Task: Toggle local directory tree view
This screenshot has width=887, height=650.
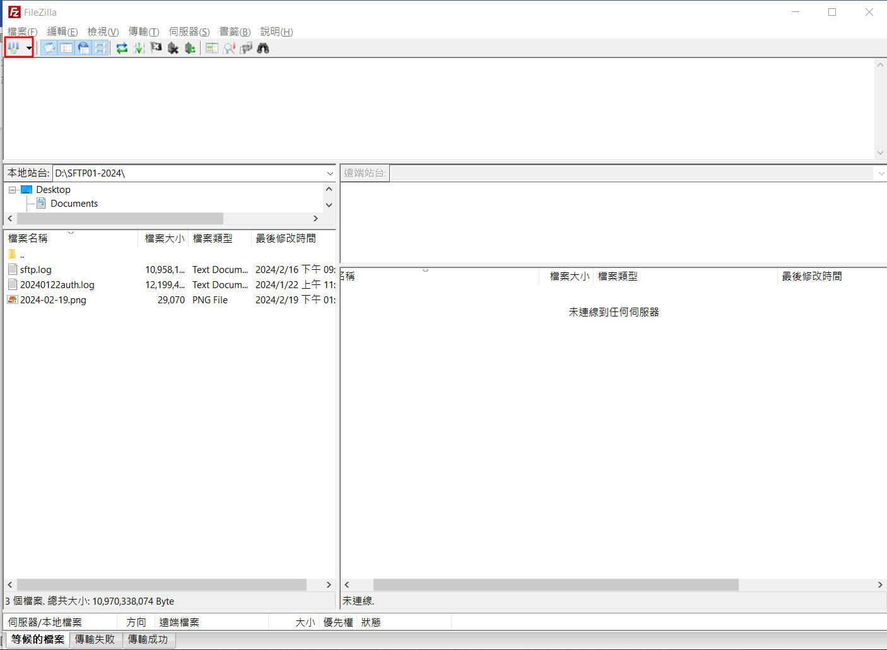Action: coord(66,48)
